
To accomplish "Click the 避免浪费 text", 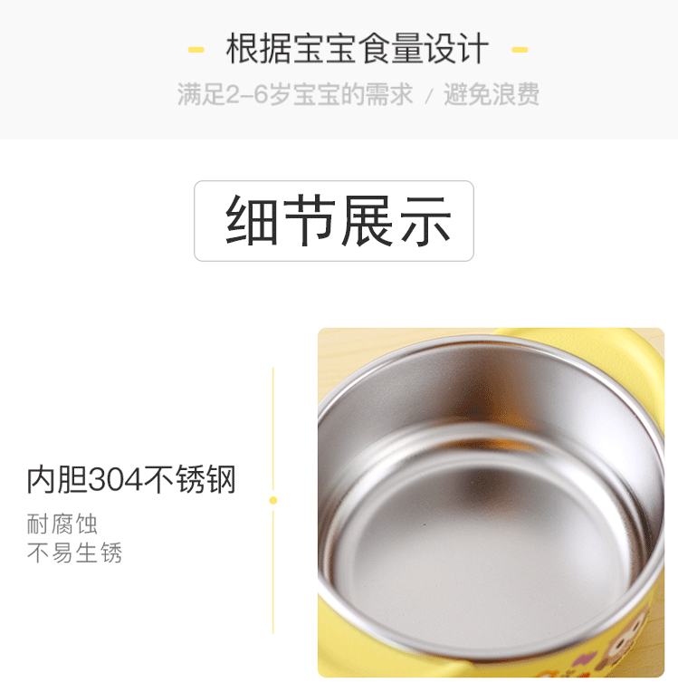I will 492,94.
